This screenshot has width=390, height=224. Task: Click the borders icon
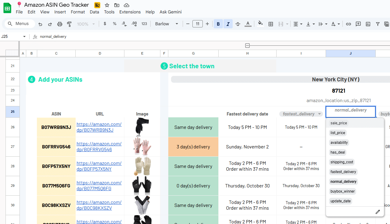[270, 24]
